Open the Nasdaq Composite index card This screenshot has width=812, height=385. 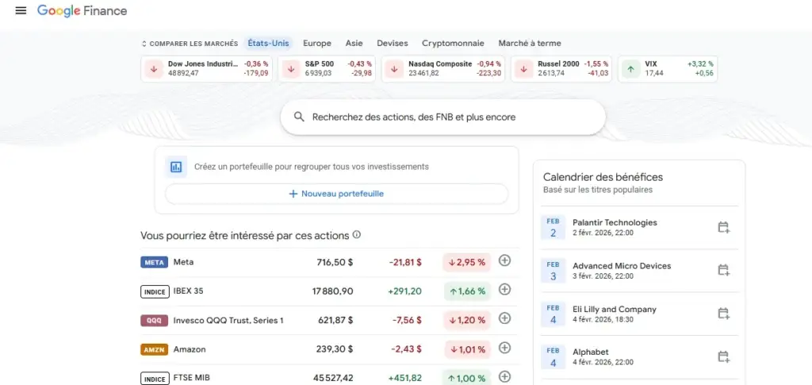point(443,69)
